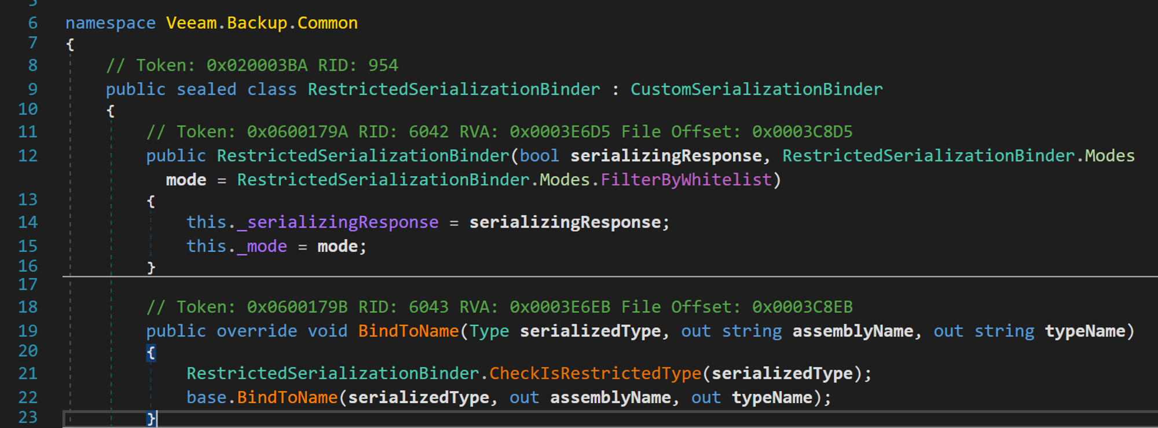Click line number 6 in the gutter
This screenshot has height=428, width=1158.
pos(33,23)
